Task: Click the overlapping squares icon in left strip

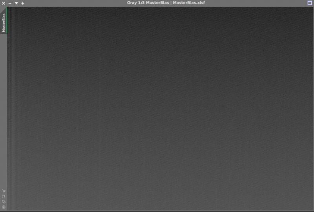Action: pyautogui.click(x=4, y=201)
